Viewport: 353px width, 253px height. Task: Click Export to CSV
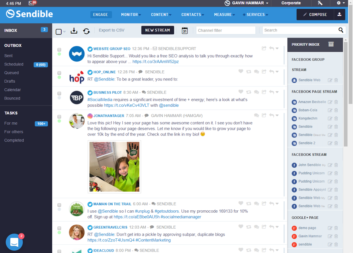click(112, 30)
